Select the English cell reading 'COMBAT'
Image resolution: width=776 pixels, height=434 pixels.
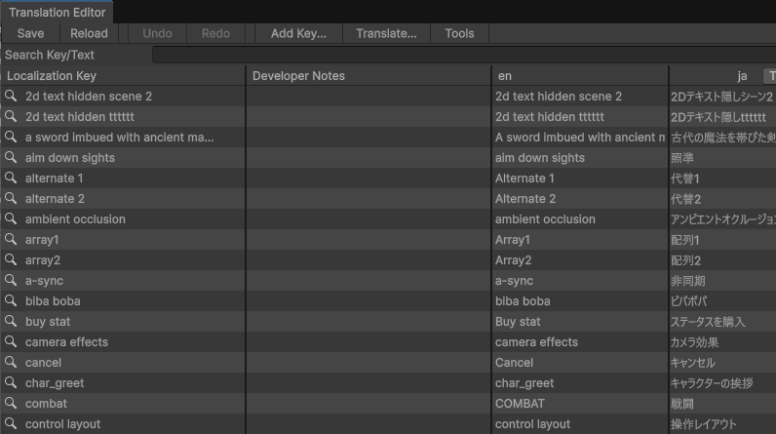(520, 404)
